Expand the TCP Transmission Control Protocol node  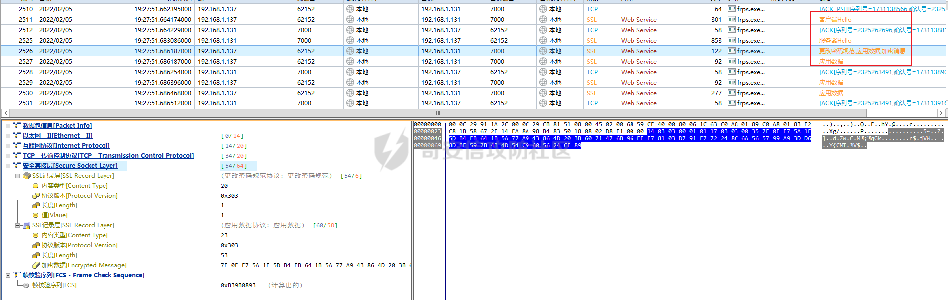point(8,156)
